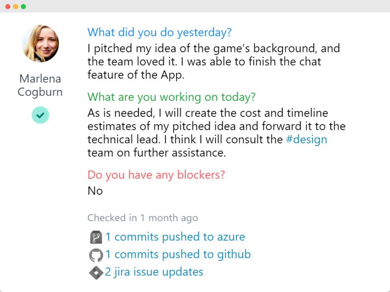
Task: Select the 'What did you do yesterday?' header
Action: click(x=160, y=32)
